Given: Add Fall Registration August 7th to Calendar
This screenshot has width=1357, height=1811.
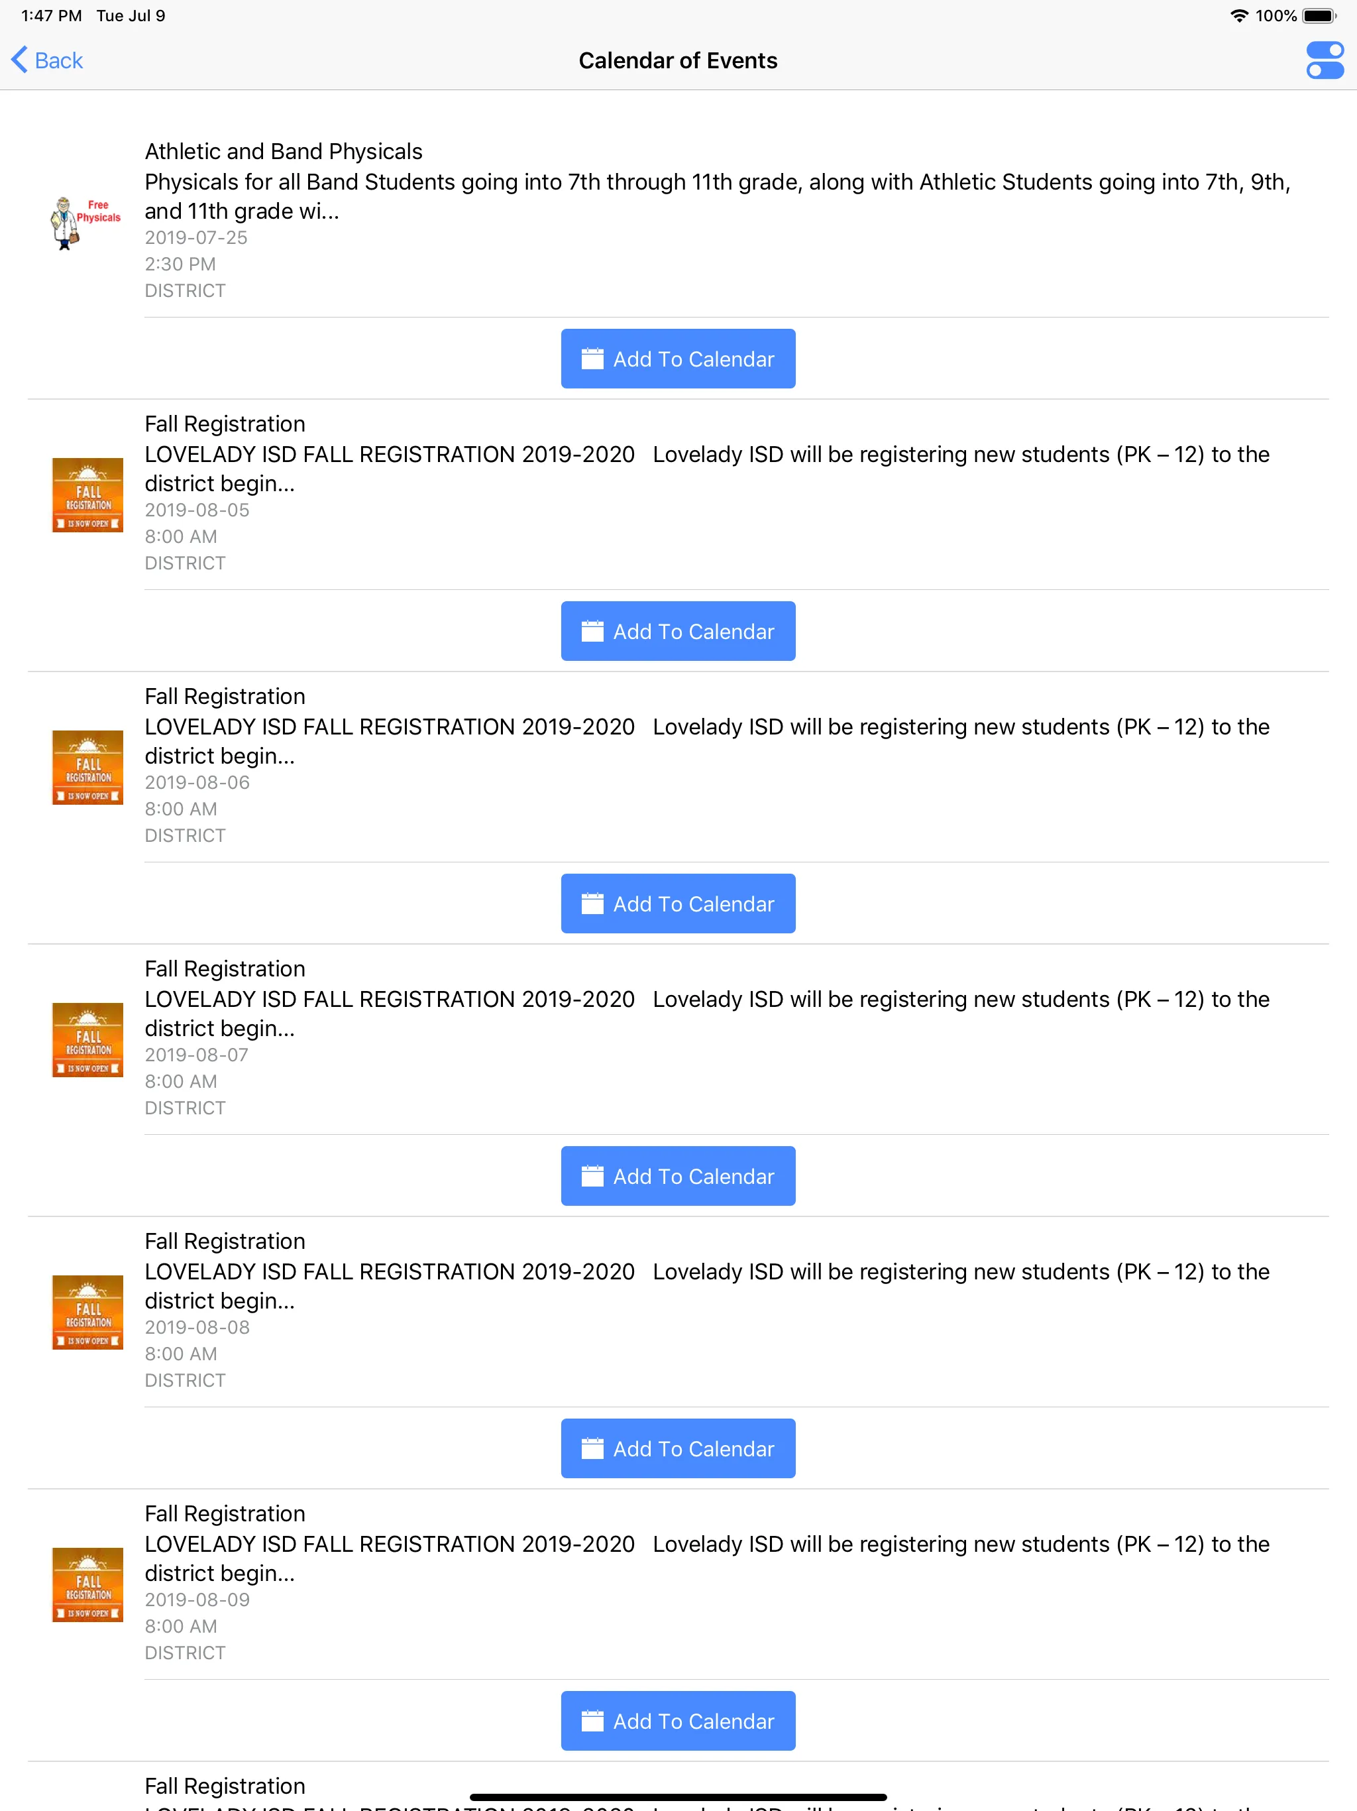Looking at the screenshot, I should (677, 1175).
